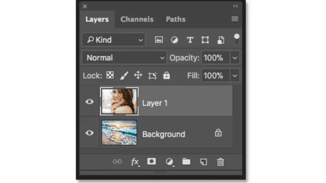Close the panel with X
The width and height of the screenshot is (326, 183).
[85, 7]
